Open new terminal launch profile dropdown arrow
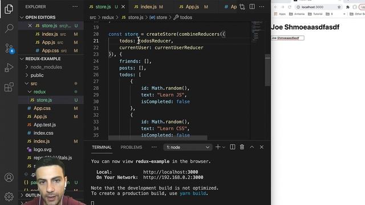 pos(224,147)
